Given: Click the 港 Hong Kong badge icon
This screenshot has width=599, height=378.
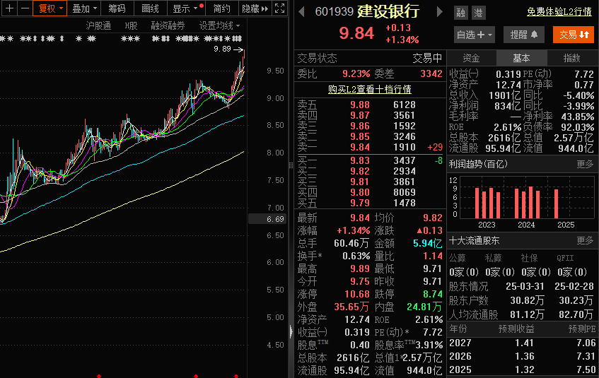Looking at the screenshot, I should click(478, 13).
